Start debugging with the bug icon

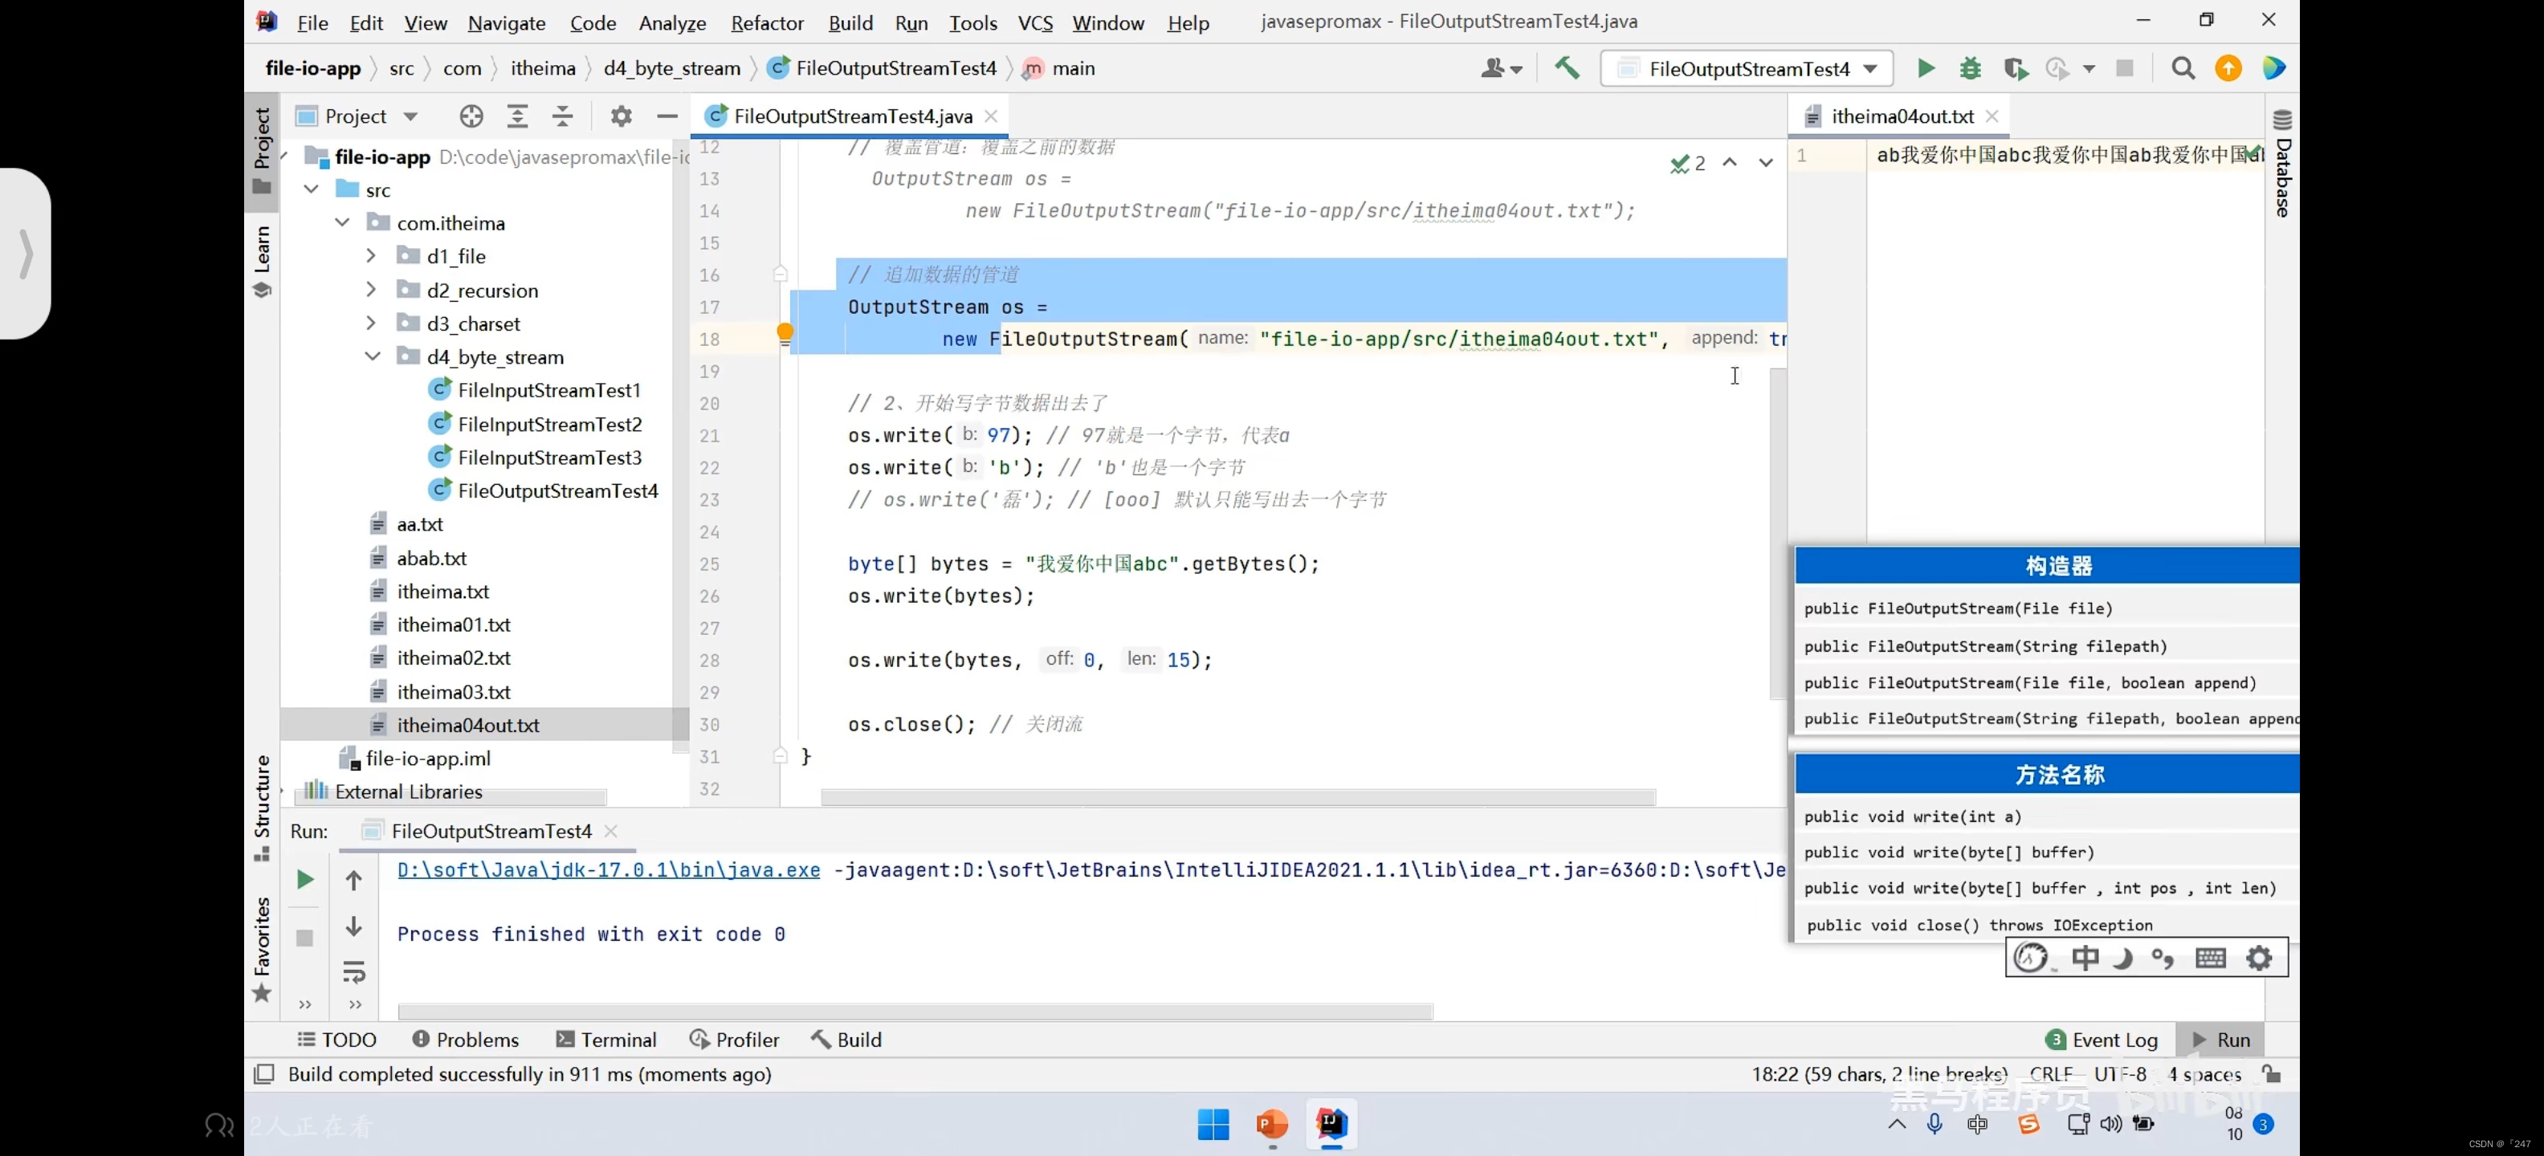(x=1970, y=68)
